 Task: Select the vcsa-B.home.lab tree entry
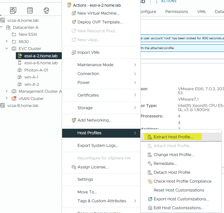click(x=23, y=106)
